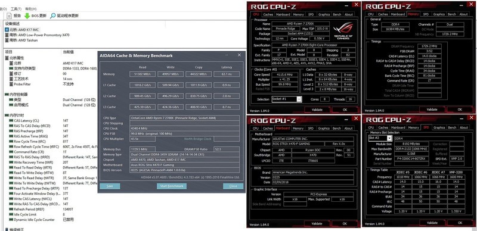The width and height of the screenshot is (477, 231).
Task: Click OK in CPU-Z Memory window
Action: click(x=459, y=110)
